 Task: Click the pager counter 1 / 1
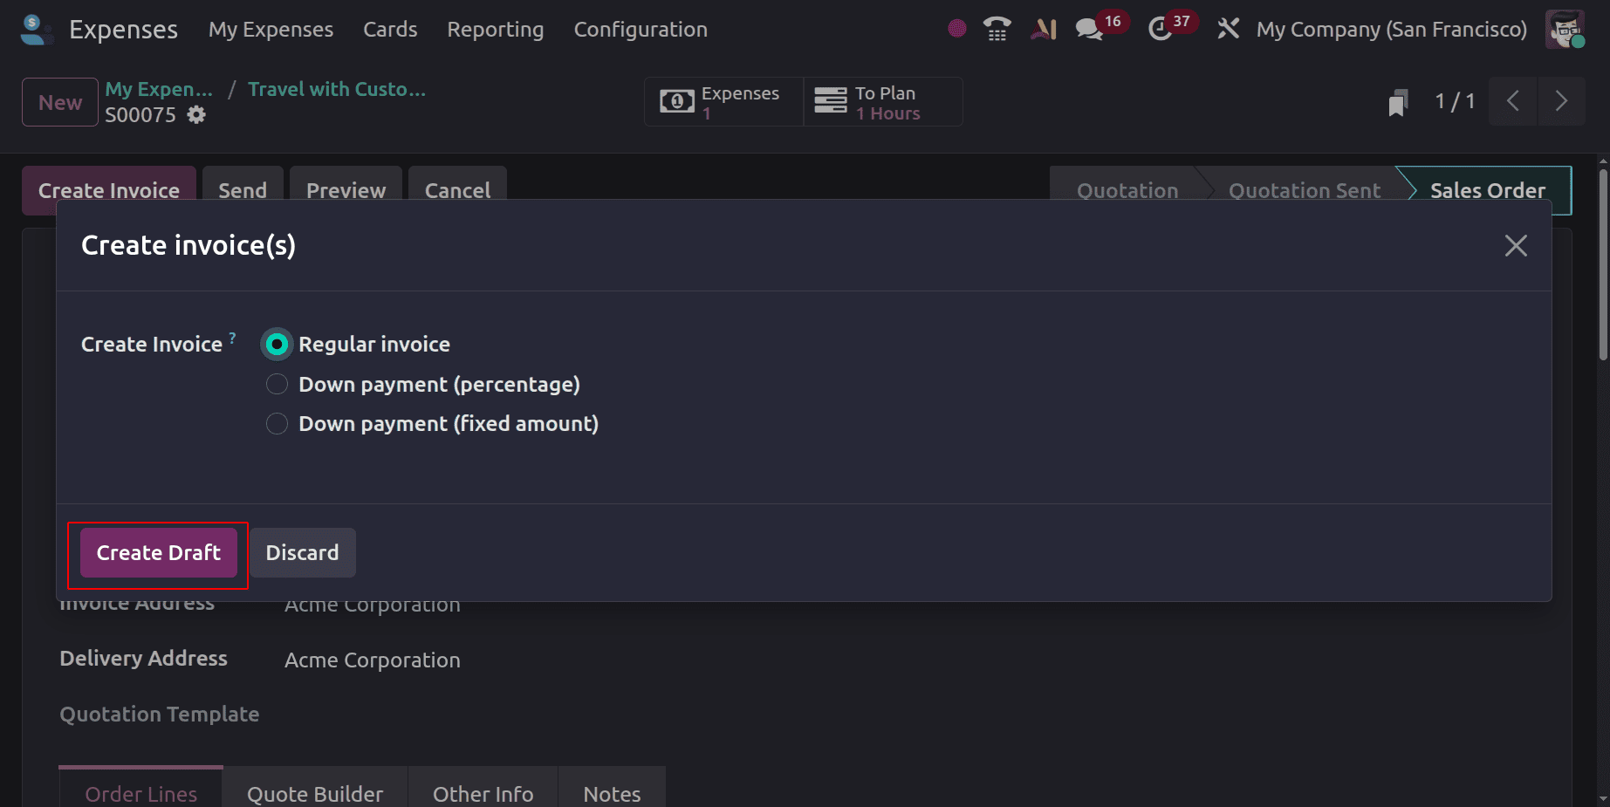[1455, 101]
